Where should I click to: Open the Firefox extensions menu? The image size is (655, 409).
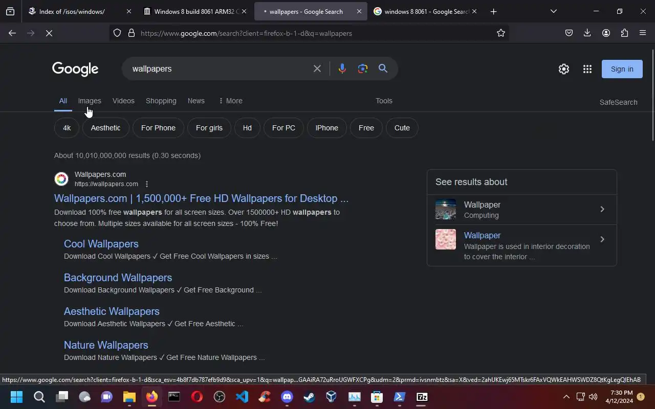click(x=624, y=33)
